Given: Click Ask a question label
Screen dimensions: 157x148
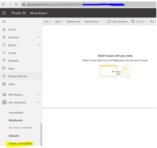Looking at the screenshot, I should click(x=120, y=22).
